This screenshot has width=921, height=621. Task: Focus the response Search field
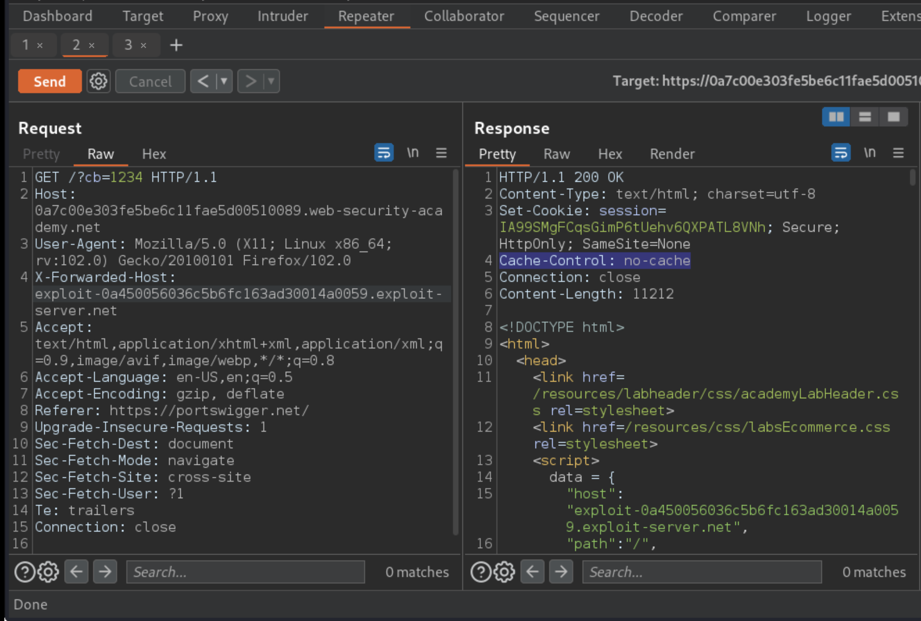click(702, 572)
